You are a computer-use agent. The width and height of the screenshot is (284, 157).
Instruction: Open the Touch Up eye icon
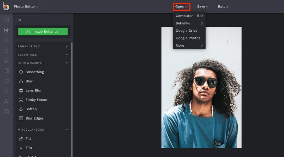[6, 40]
